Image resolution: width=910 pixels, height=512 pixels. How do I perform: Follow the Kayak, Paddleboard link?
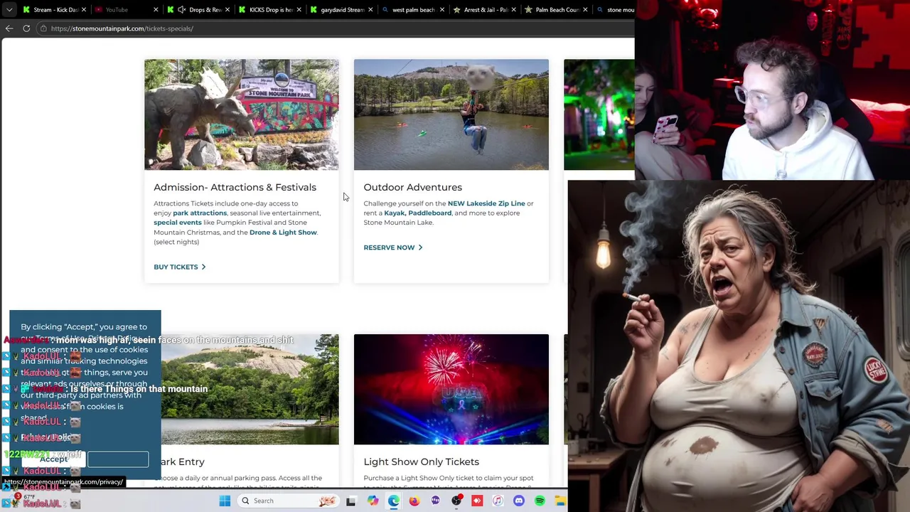point(417,213)
